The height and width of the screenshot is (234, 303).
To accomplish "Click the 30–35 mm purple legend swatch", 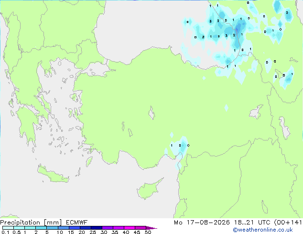I will [107, 228].
